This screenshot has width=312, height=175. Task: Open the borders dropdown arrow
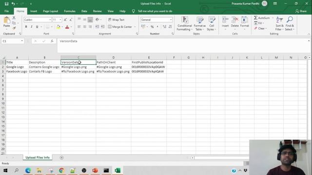(52, 27)
